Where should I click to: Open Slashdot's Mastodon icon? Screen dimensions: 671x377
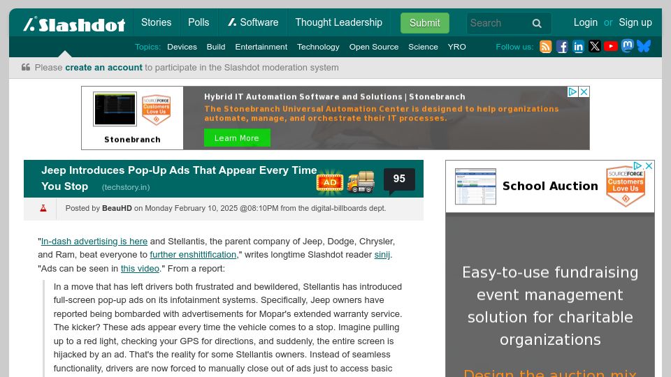pos(628,46)
